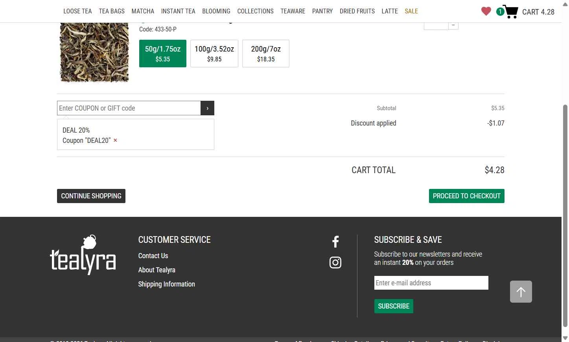This screenshot has width=569, height=342.
Task: Click the DEAL 20% coupon label
Action: point(76,130)
